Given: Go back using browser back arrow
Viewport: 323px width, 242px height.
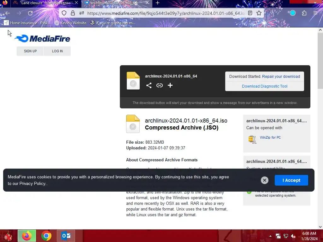Looking at the screenshot, I should coord(8,13).
